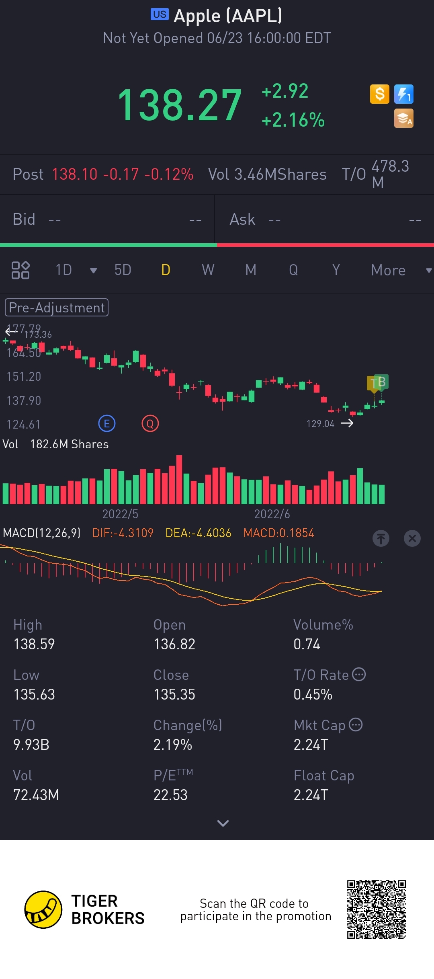Tap the T/O value 9.93B
The height and width of the screenshot is (979, 434).
point(31,745)
